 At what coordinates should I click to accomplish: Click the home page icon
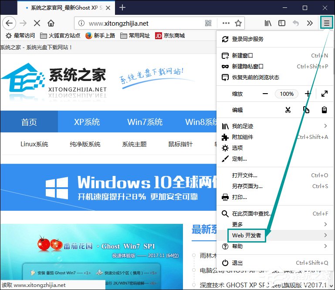pyautogui.click(x=51, y=24)
